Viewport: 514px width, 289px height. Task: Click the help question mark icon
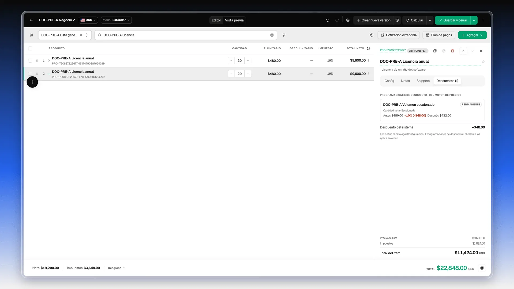pyautogui.click(x=372, y=35)
